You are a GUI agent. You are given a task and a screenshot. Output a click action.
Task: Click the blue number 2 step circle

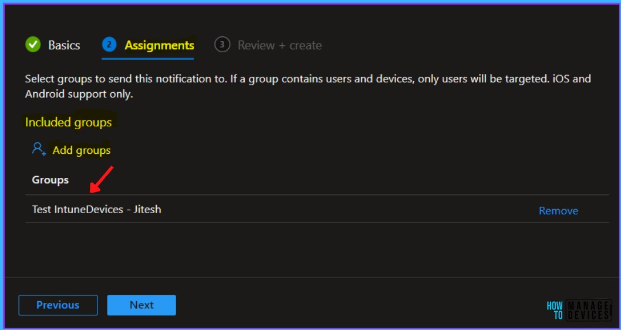(x=109, y=45)
